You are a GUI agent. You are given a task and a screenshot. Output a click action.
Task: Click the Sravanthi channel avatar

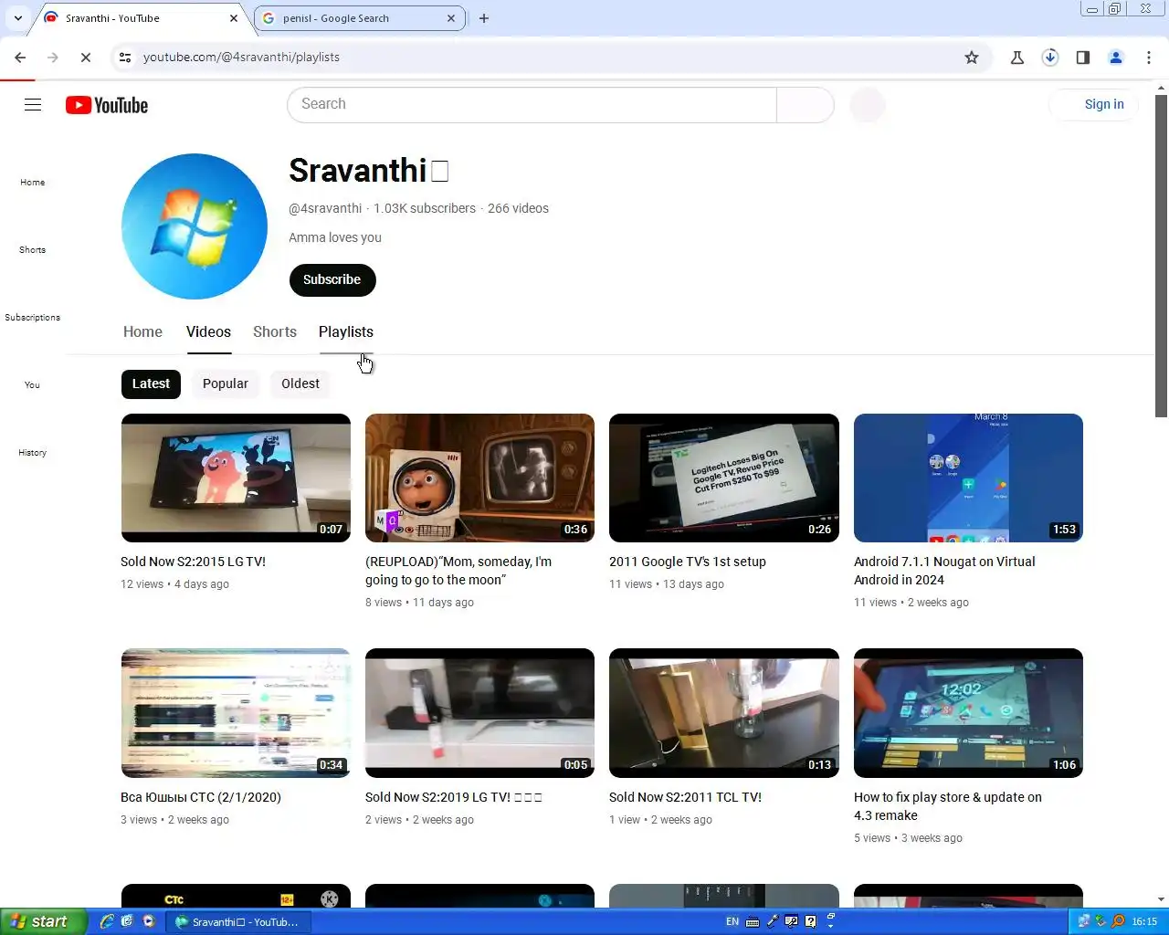(195, 226)
